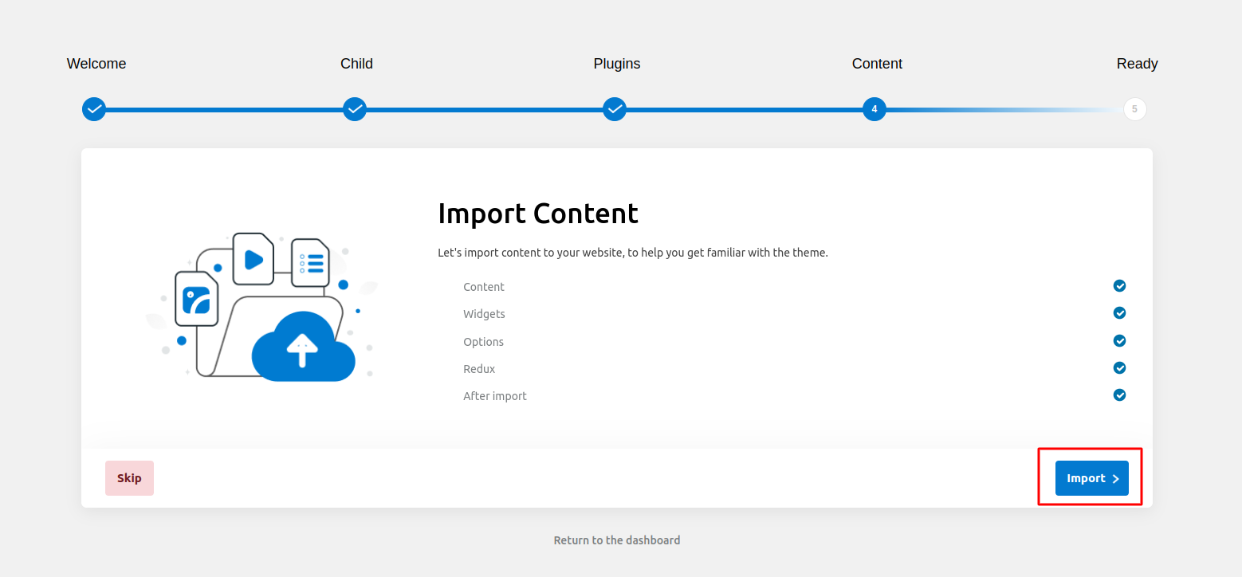Click the video play file icon
The width and height of the screenshot is (1242, 577).
point(254,259)
